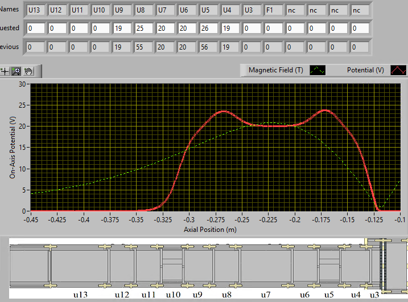Click previous value 55 under U8
This screenshot has width=408, height=302.
point(143,47)
